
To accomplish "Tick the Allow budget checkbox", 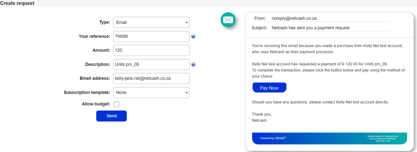I will [x=116, y=104].
